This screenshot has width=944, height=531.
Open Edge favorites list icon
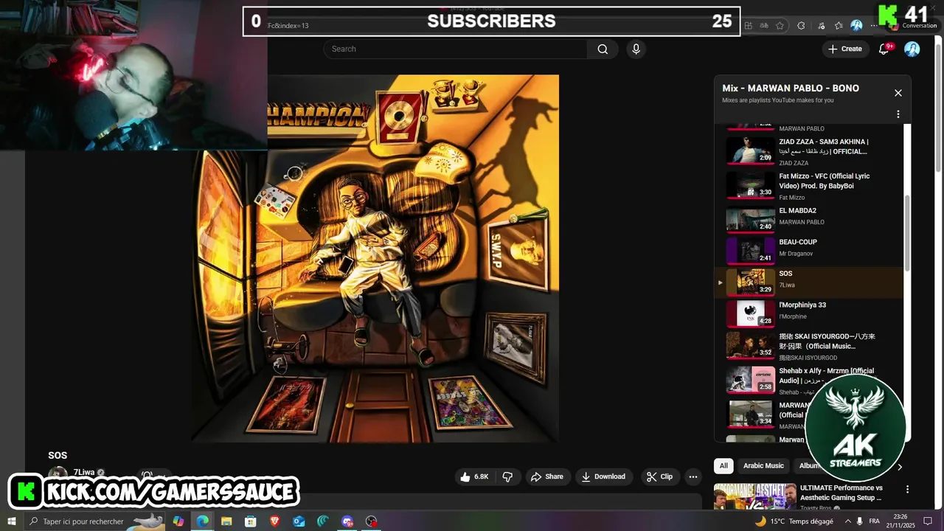(838, 25)
